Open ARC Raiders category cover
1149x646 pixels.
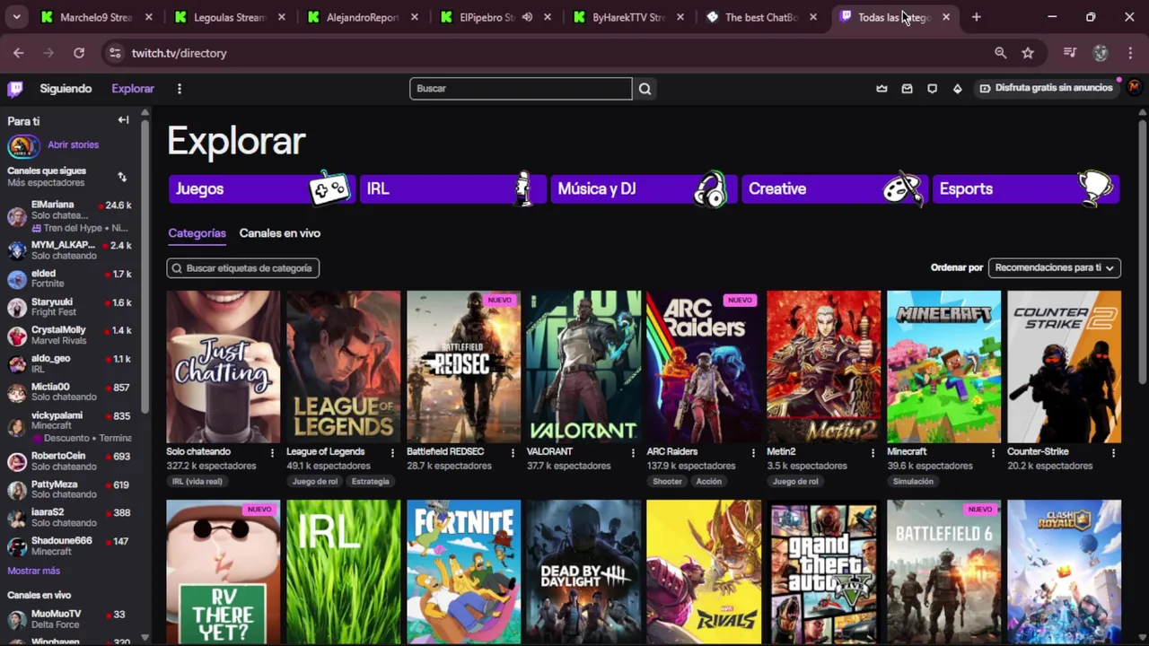tap(704, 366)
